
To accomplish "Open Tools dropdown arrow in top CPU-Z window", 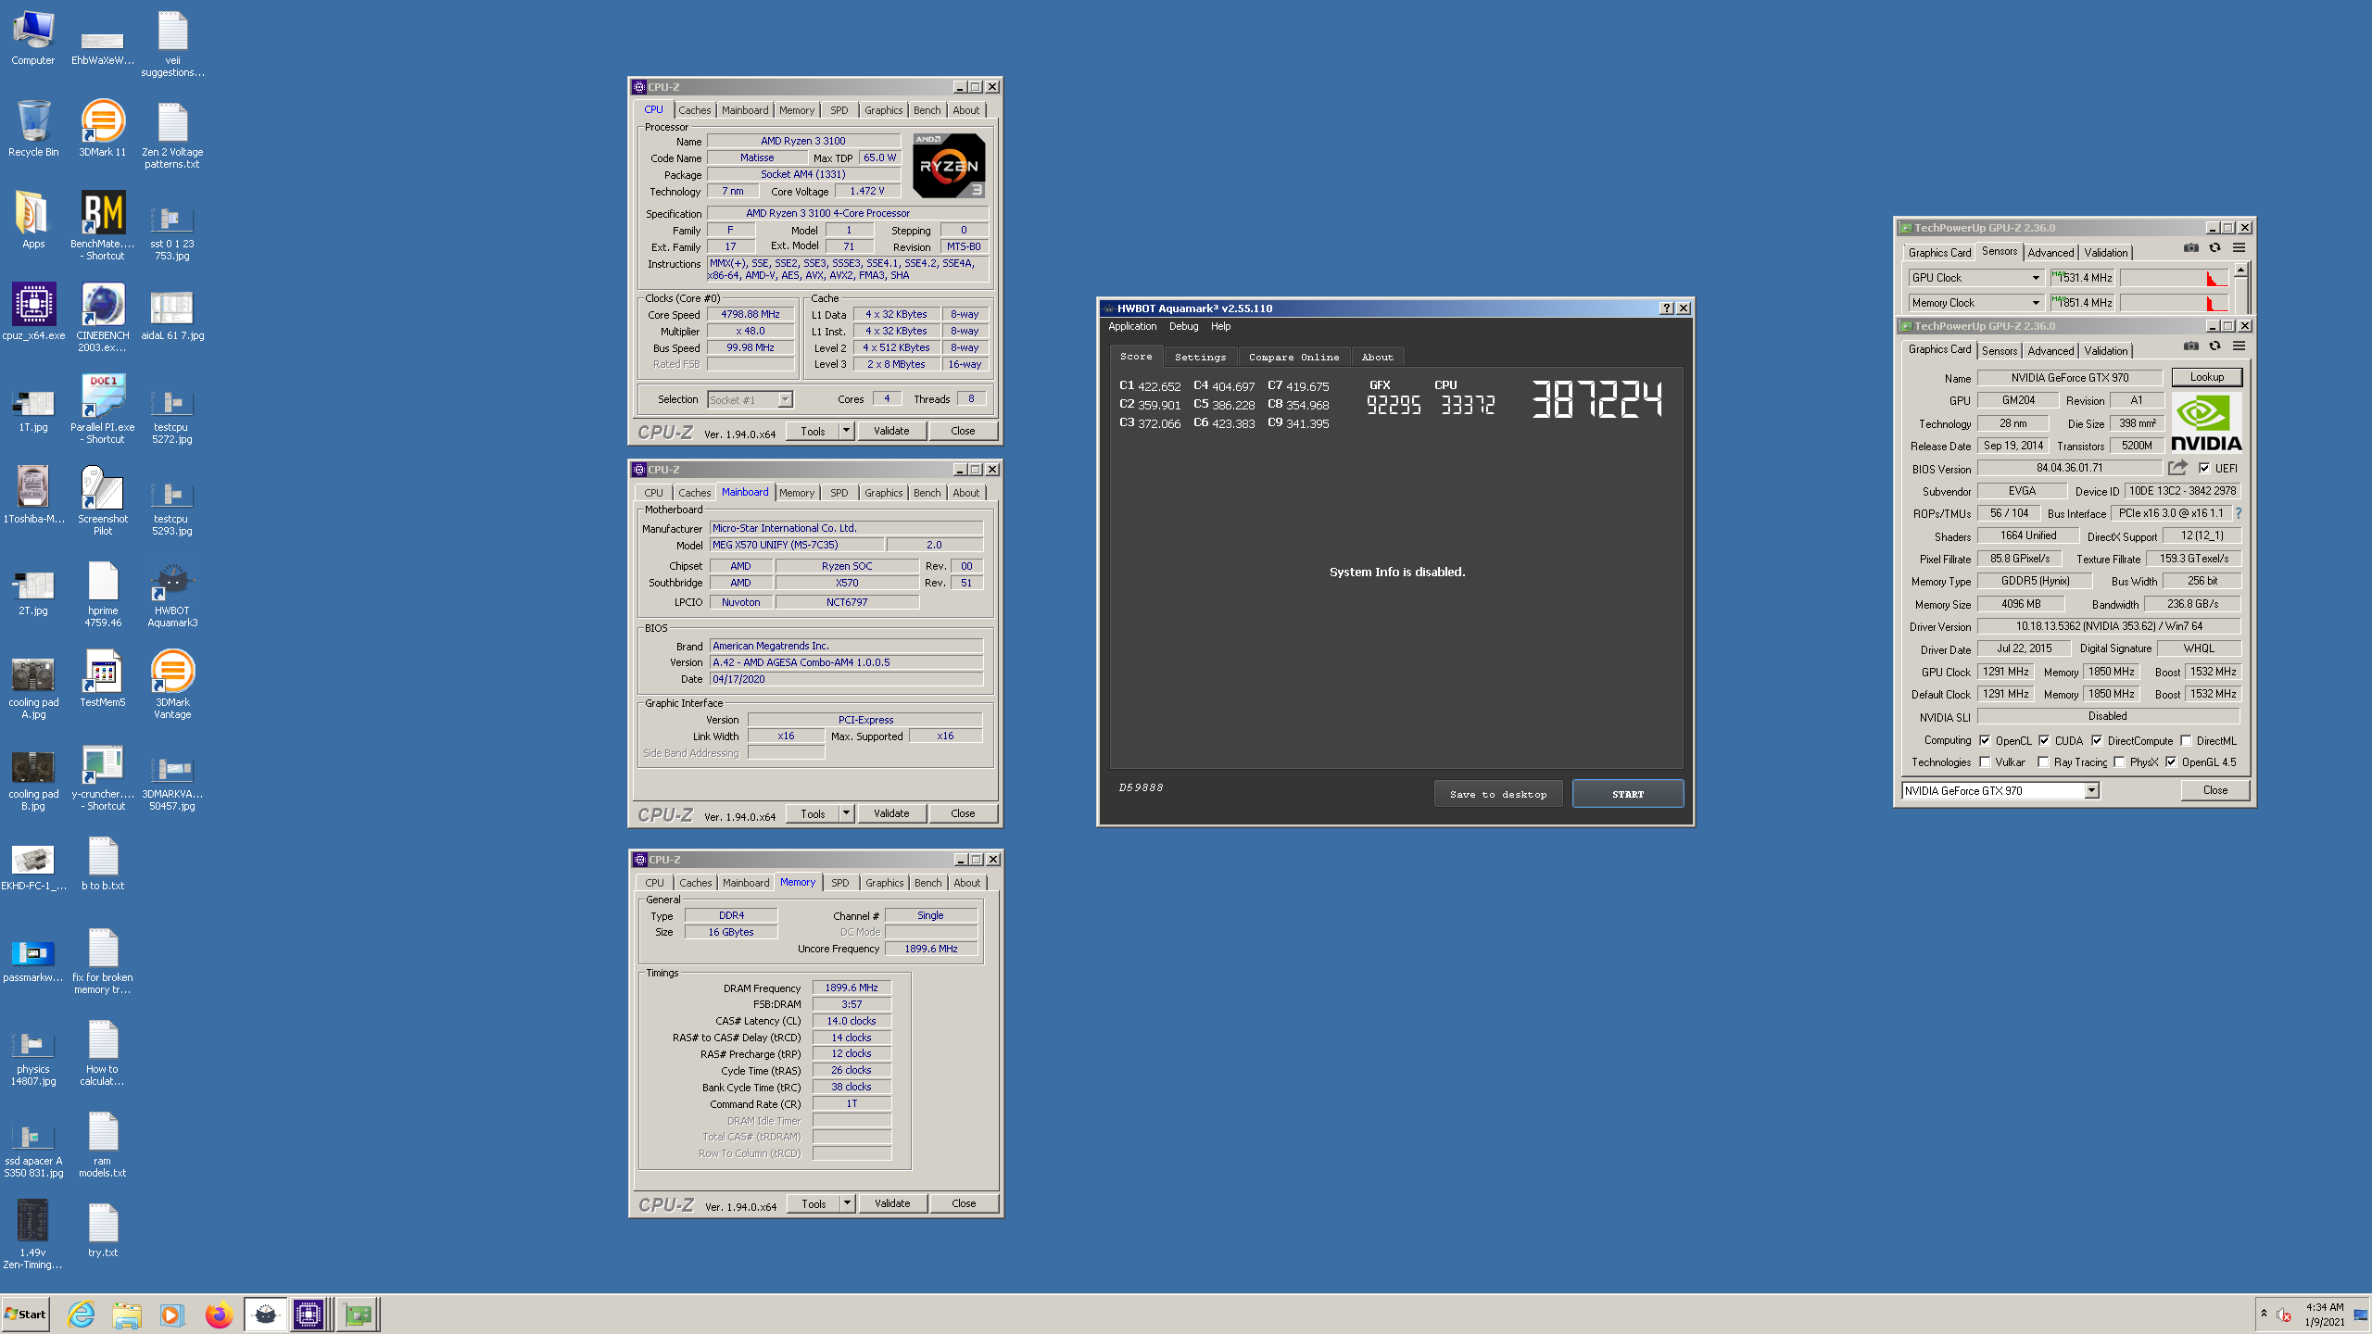I will [x=846, y=431].
